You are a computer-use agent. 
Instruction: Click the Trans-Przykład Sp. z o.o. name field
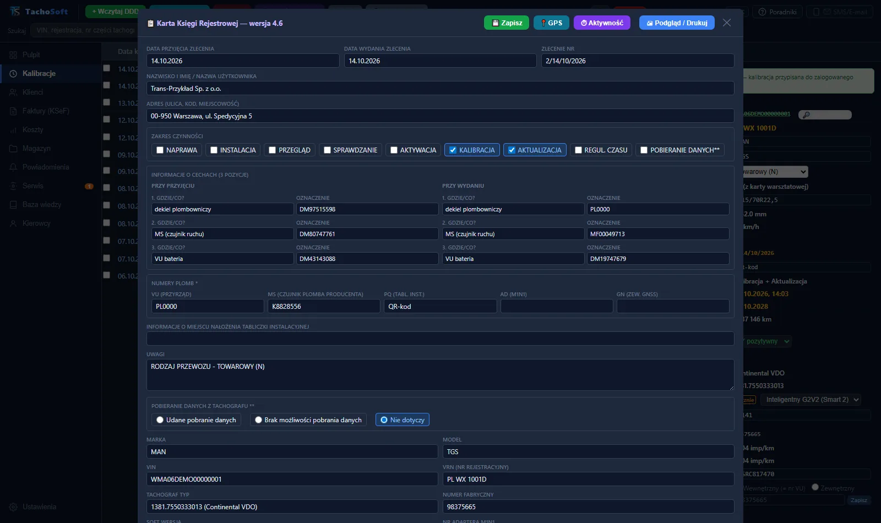coord(440,88)
